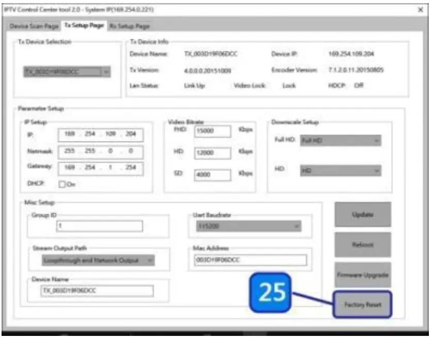The height and width of the screenshot is (339, 432).
Task: Click the Device IP value 169.254.109.204
Action: [x=351, y=54]
